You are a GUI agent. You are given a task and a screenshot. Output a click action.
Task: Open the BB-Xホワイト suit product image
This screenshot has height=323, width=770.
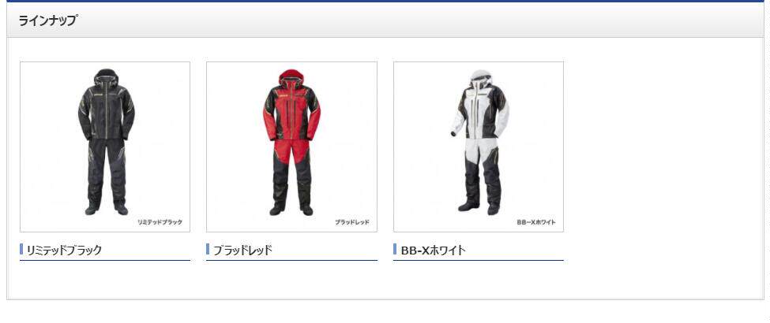(x=479, y=147)
